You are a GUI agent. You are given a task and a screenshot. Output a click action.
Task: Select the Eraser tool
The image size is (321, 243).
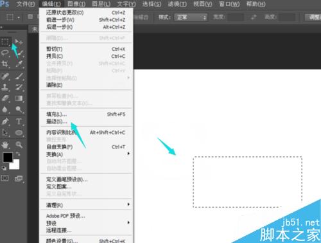pos(5,98)
